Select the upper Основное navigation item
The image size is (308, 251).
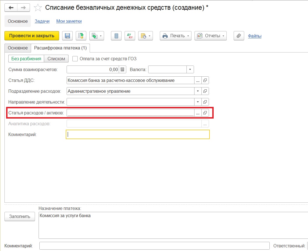click(18, 21)
